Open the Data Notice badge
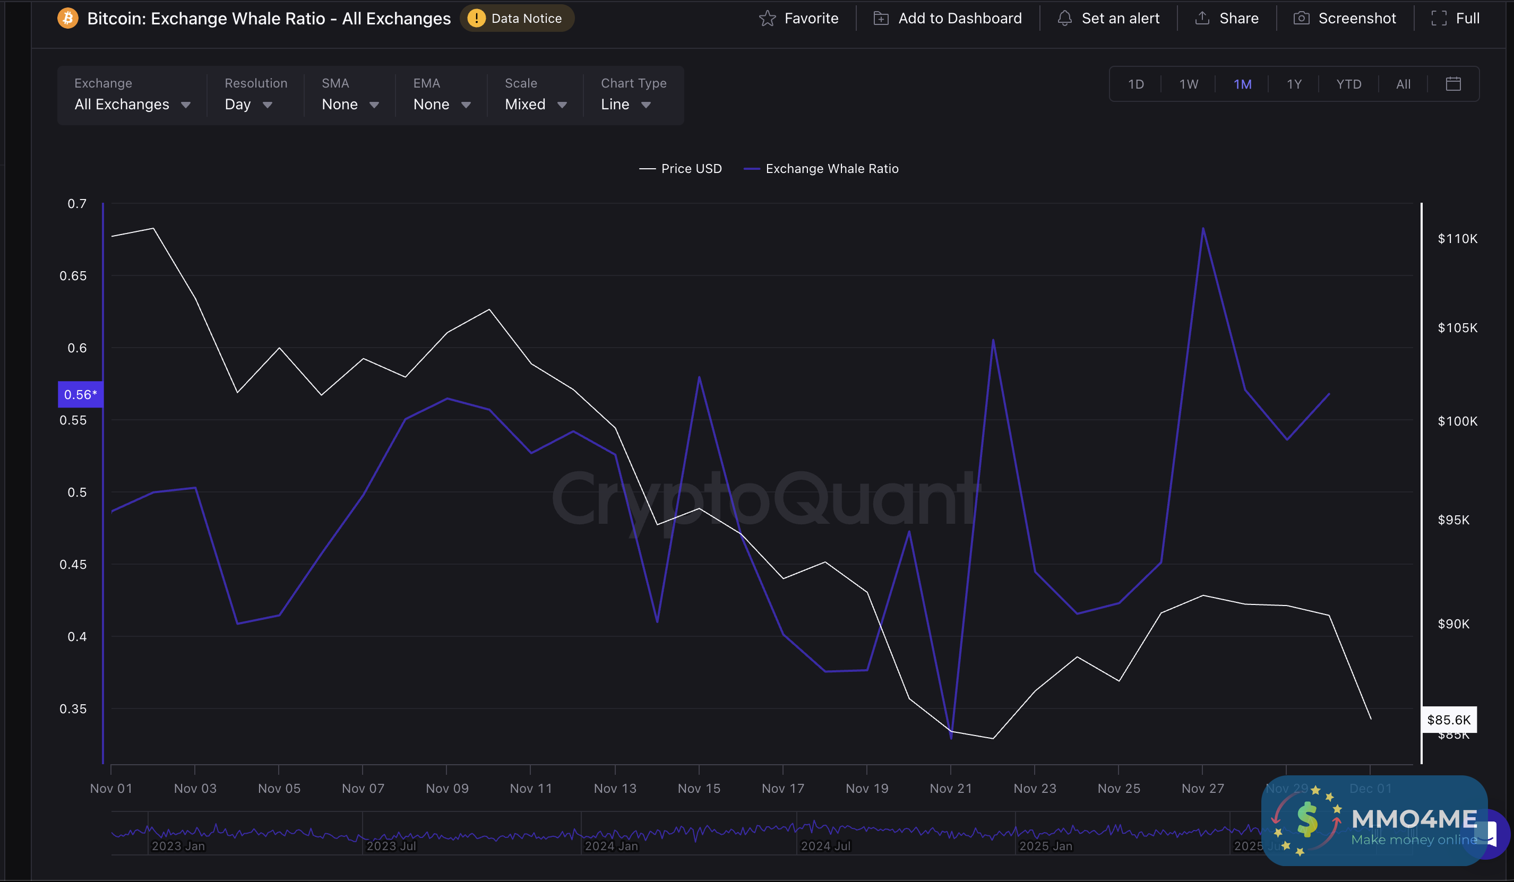Viewport: 1514px width, 882px height. [x=517, y=19]
